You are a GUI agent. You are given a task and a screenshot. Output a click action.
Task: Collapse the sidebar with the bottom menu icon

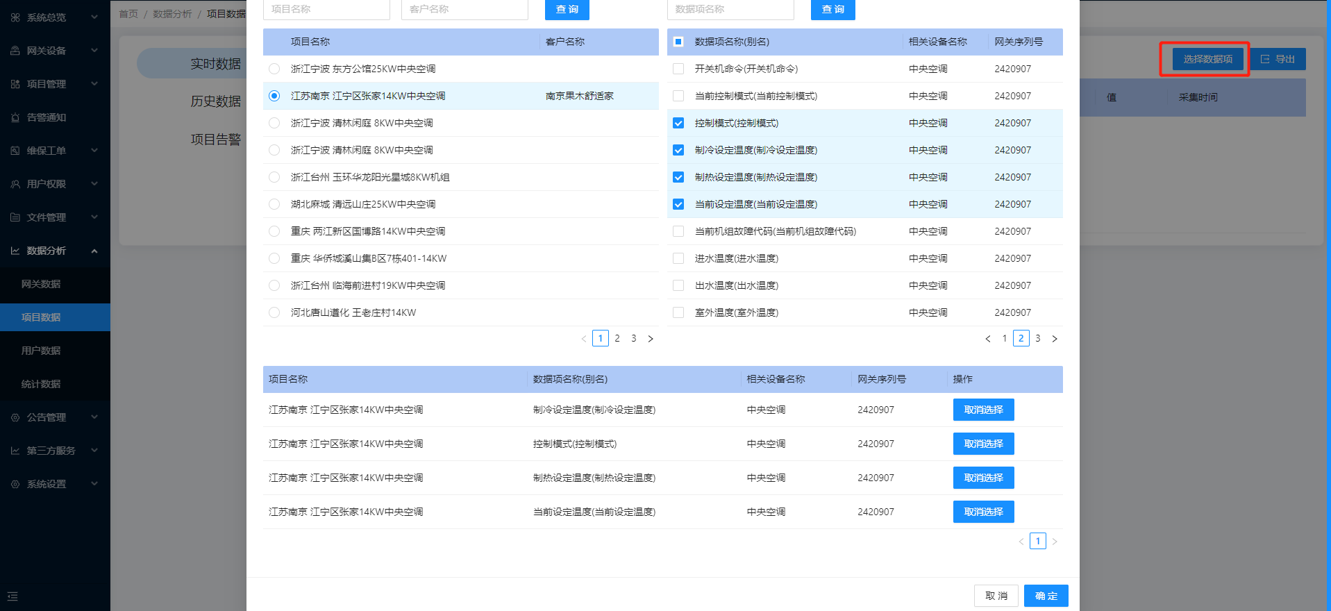[12, 596]
